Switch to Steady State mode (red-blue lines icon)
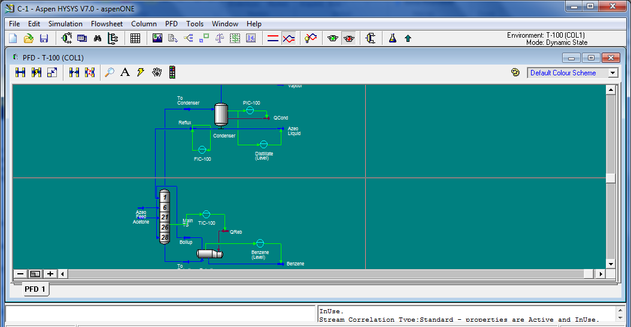This screenshot has height=327, width=631. [273, 39]
